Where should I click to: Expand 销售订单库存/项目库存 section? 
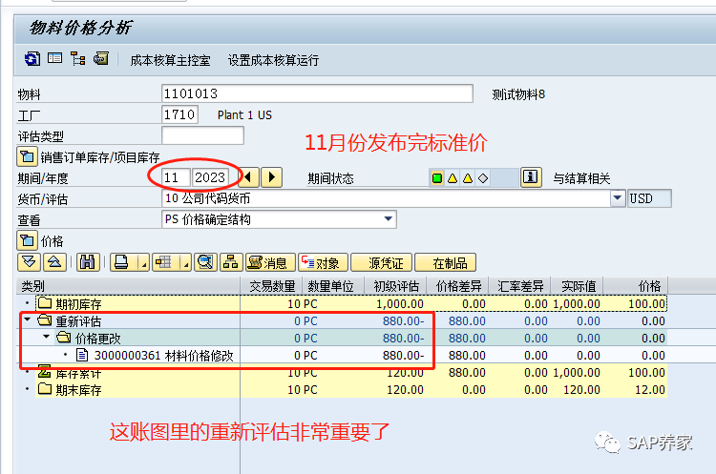point(27,157)
